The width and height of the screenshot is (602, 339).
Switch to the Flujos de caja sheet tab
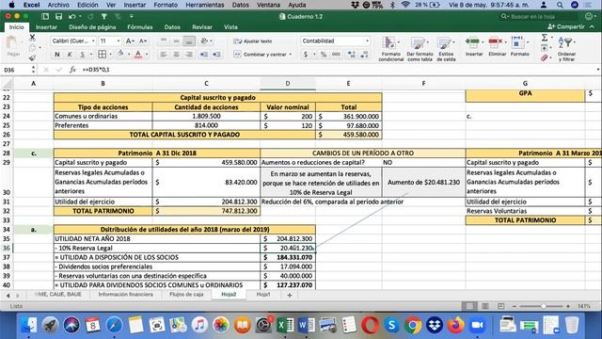pyautogui.click(x=186, y=295)
